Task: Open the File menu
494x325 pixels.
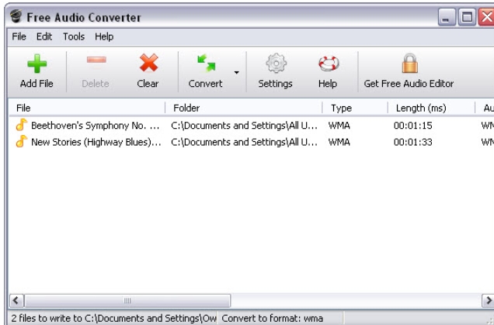Action: coord(19,36)
